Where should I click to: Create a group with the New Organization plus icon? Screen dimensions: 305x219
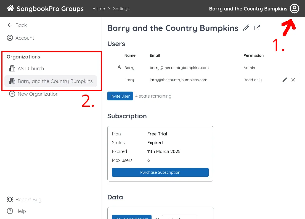tap(12, 94)
